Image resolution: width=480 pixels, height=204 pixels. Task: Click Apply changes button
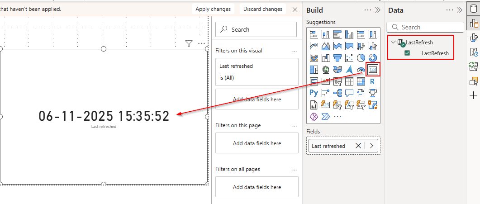pyautogui.click(x=213, y=9)
